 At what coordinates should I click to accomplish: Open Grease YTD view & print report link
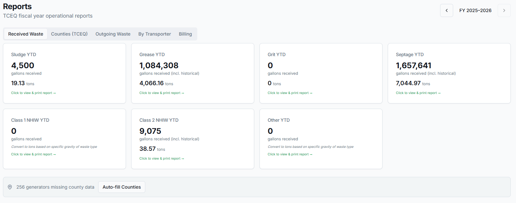click(x=162, y=93)
